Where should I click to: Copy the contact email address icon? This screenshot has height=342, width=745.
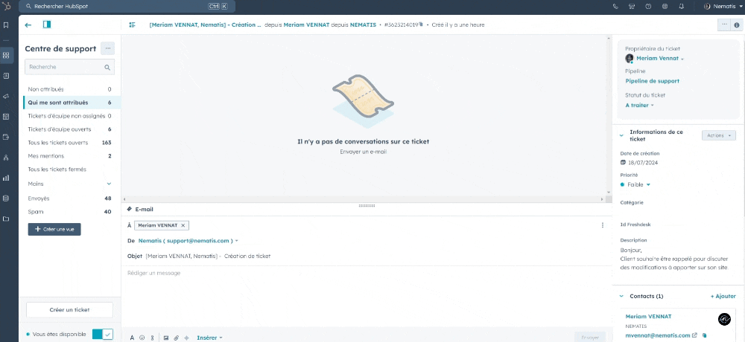705,335
